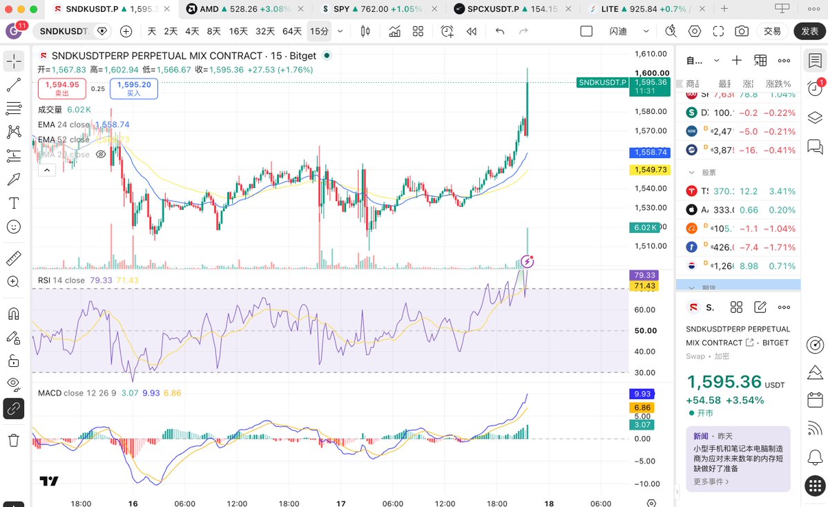This screenshot has width=828, height=507.
Task: Select the brush drawing tool
Action: coord(14,179)
